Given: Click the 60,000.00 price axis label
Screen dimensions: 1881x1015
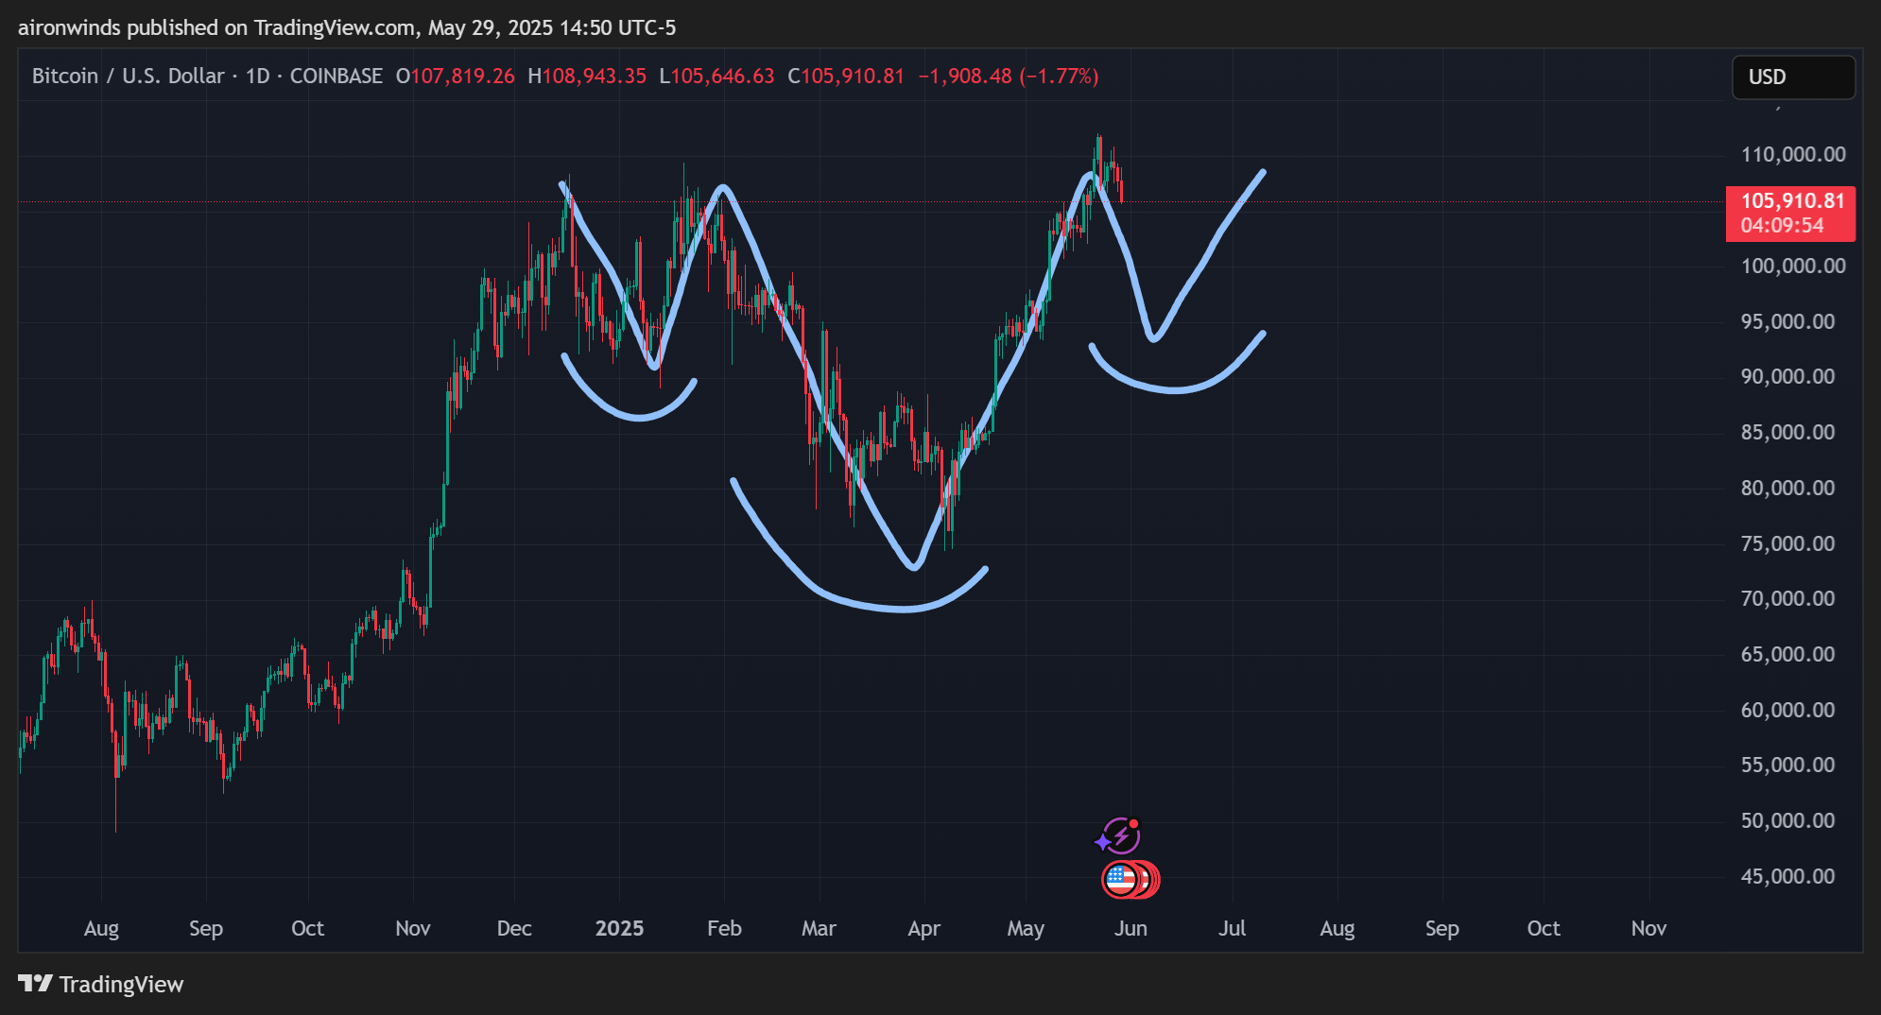Looking at the screenshot, I should tap(1787, 710).
